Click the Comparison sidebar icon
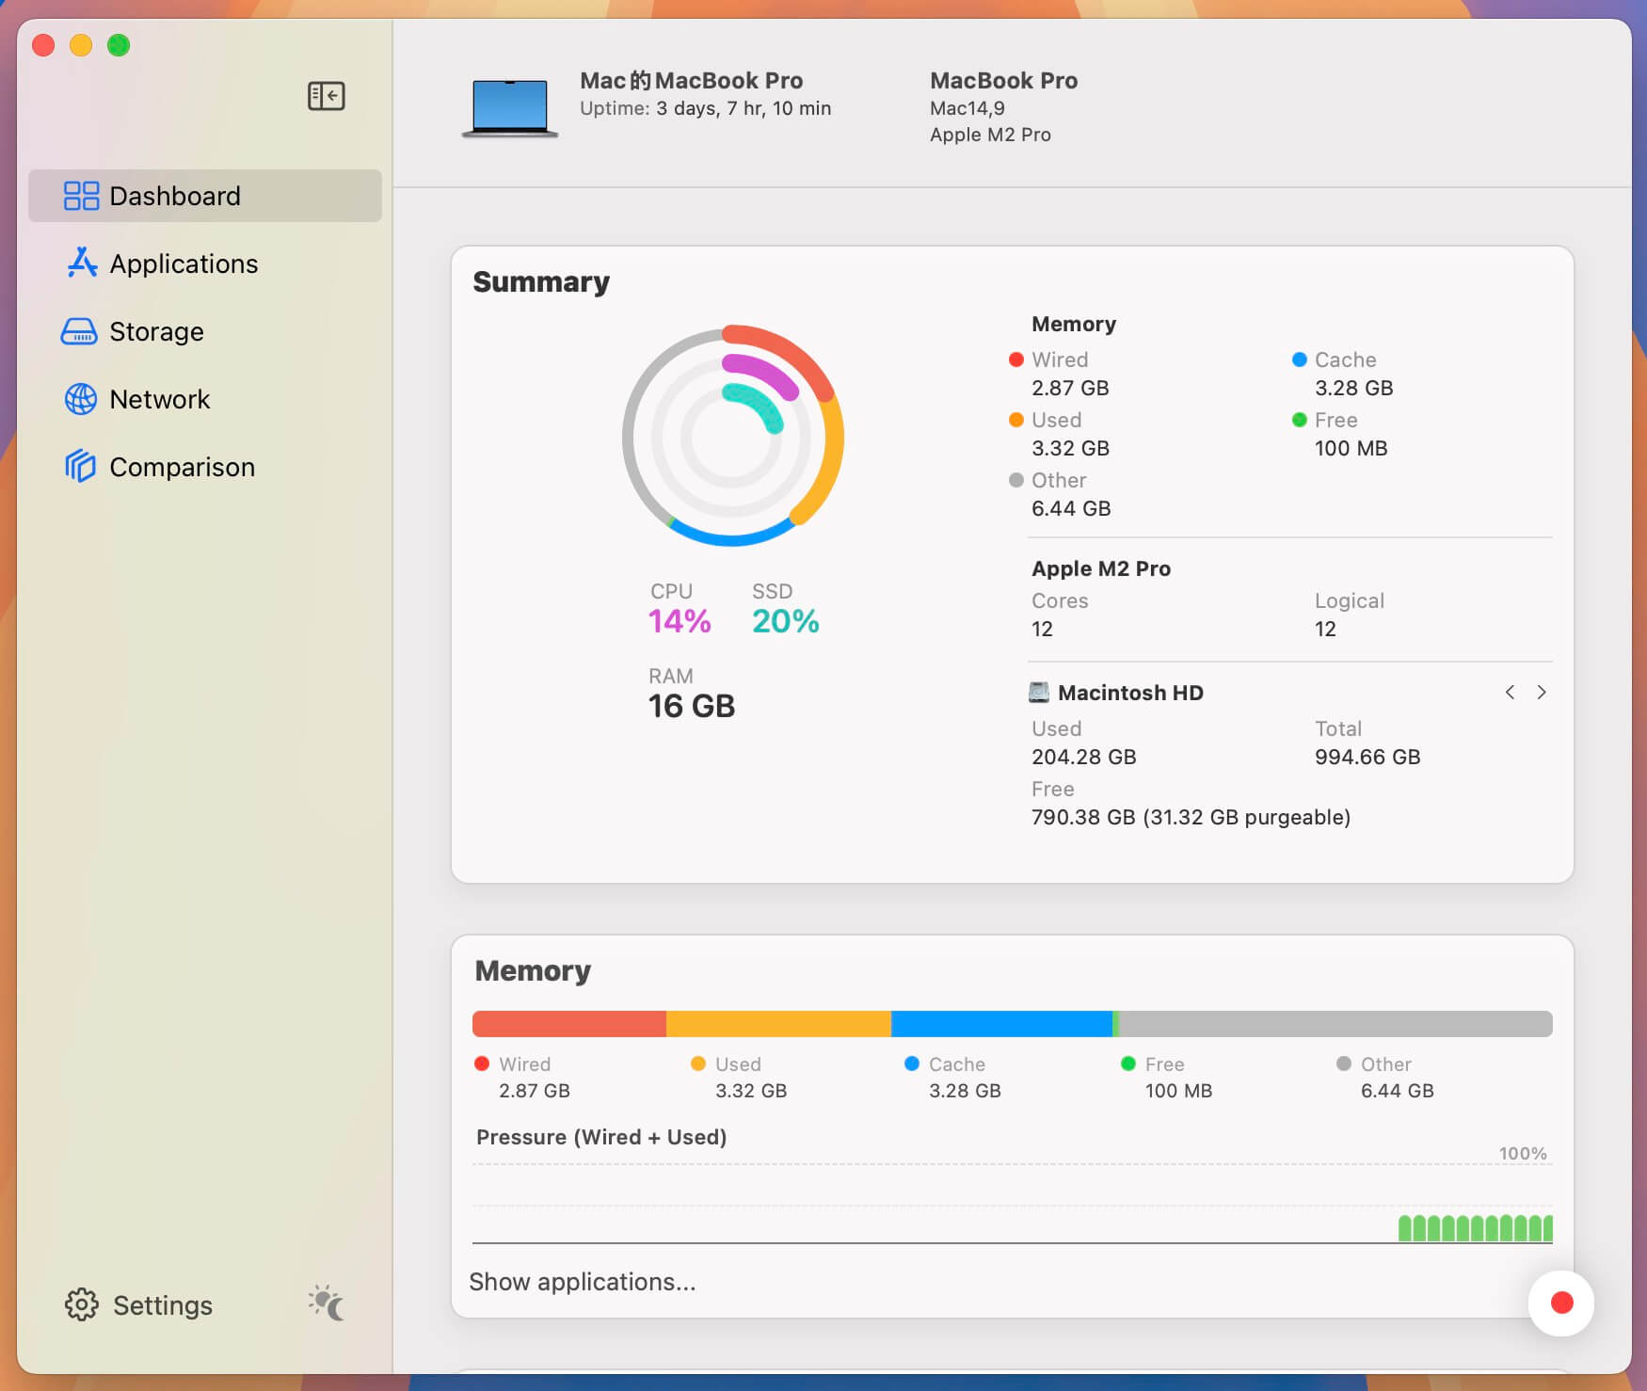Screen dimensions: 1647x1391 click(x=81, y=466)
